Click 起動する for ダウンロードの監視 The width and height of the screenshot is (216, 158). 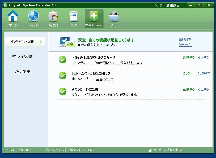[189, 89]
